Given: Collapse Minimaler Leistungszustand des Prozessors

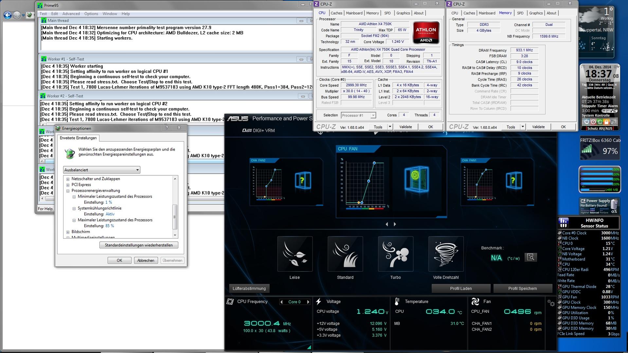Looking at the screenshot, I should tap(74, 197).
